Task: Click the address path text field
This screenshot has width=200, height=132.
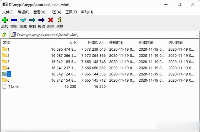Action: click(105, 35)
